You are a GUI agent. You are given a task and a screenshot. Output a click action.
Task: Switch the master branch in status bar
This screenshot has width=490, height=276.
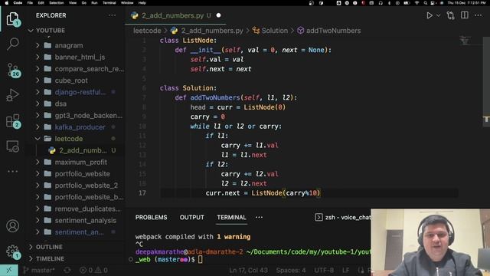point(39,270)
